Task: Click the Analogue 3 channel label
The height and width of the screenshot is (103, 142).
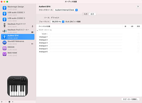Action: click(43, 43)
